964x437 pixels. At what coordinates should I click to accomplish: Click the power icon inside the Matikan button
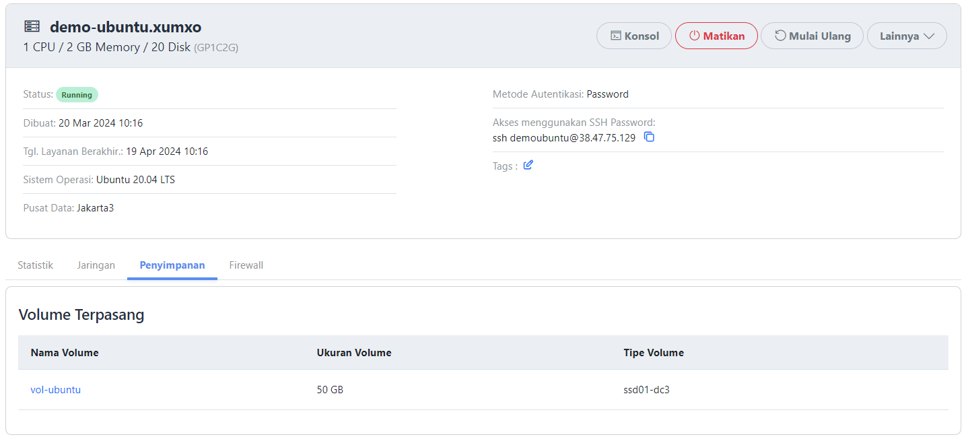pos(694,35)
